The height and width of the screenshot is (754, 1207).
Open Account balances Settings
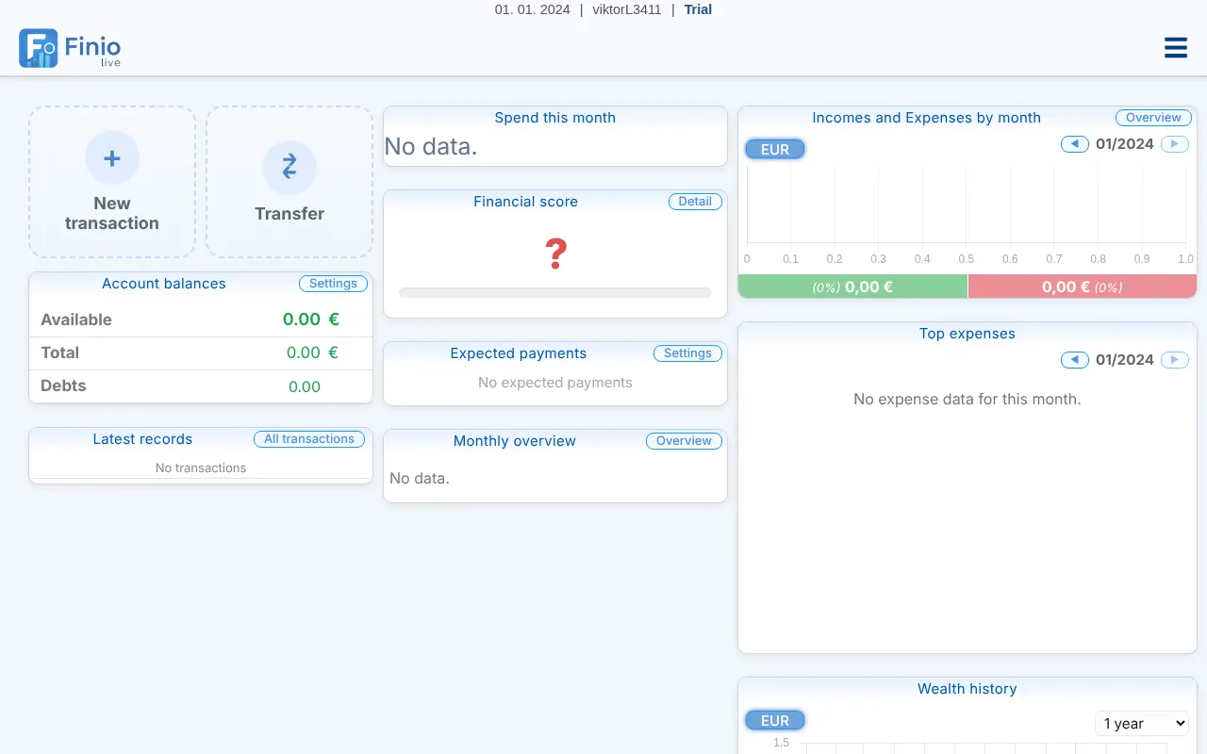334,284
